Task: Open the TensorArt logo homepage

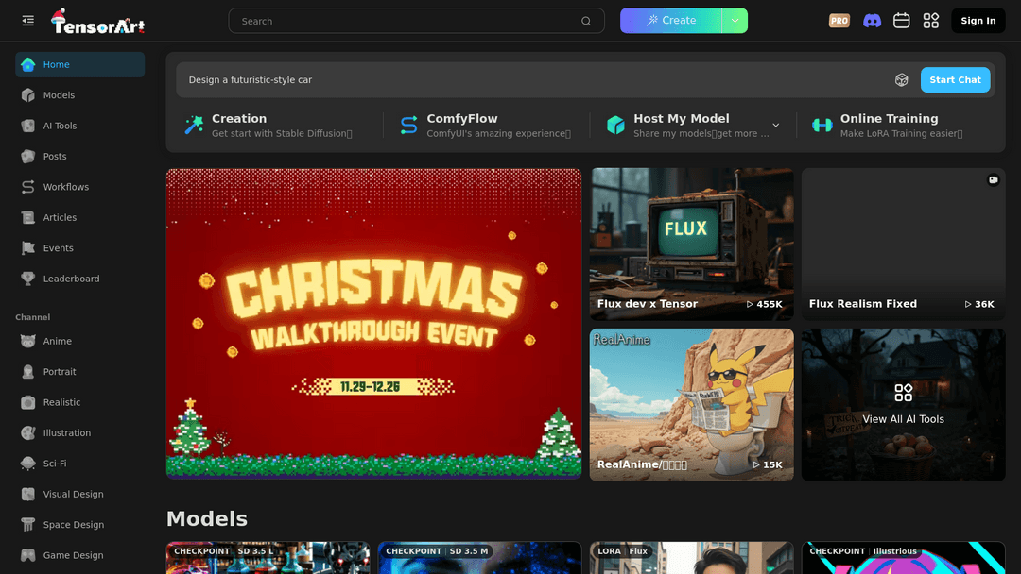Action: (x=97, y=21)
